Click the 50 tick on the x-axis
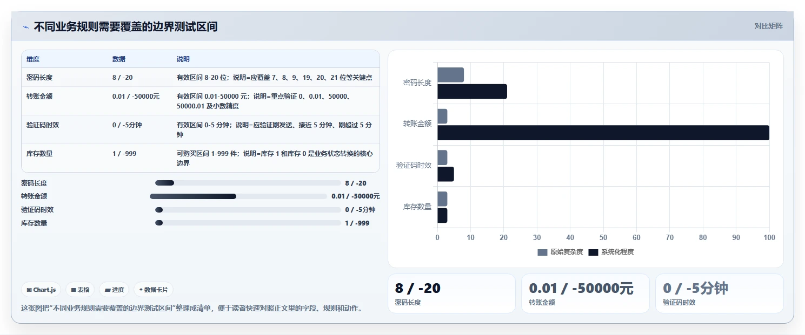The image size is (805, 335). click(x=603, y=237)
